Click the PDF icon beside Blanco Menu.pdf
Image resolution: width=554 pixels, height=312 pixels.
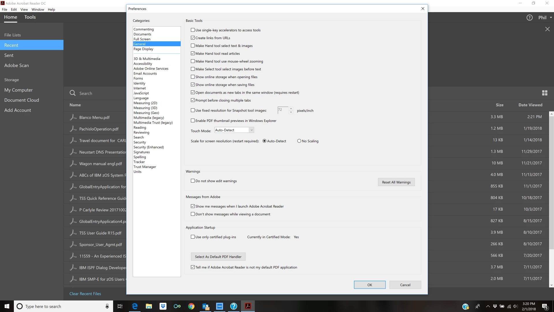click(73, 117)
